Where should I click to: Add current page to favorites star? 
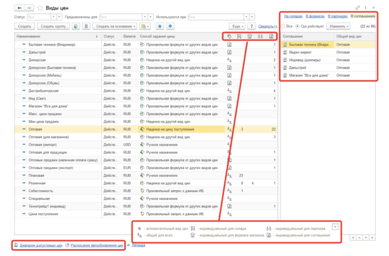(x=40, y=8)
